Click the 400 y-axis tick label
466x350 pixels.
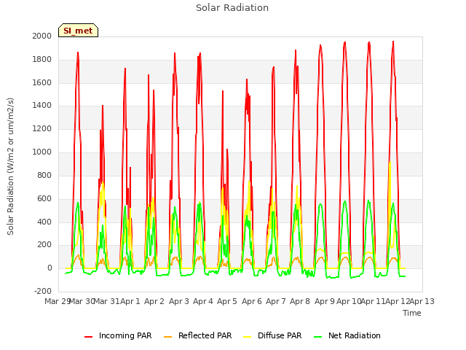click(x=44, y=222)
